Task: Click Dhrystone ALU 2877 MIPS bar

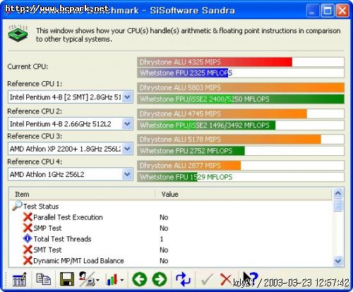Action: 189,166
